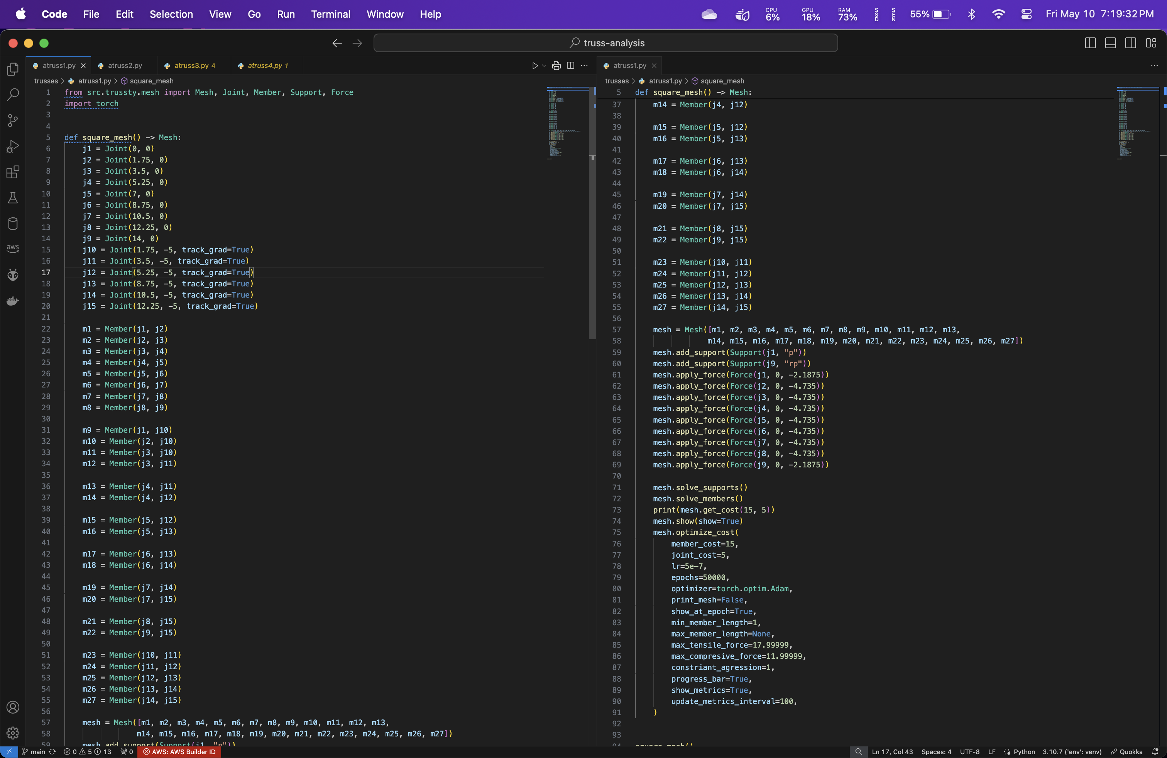1167x758 pixels.
Task: Open remote window indicator in status bar
Action: tap(9, 751)
